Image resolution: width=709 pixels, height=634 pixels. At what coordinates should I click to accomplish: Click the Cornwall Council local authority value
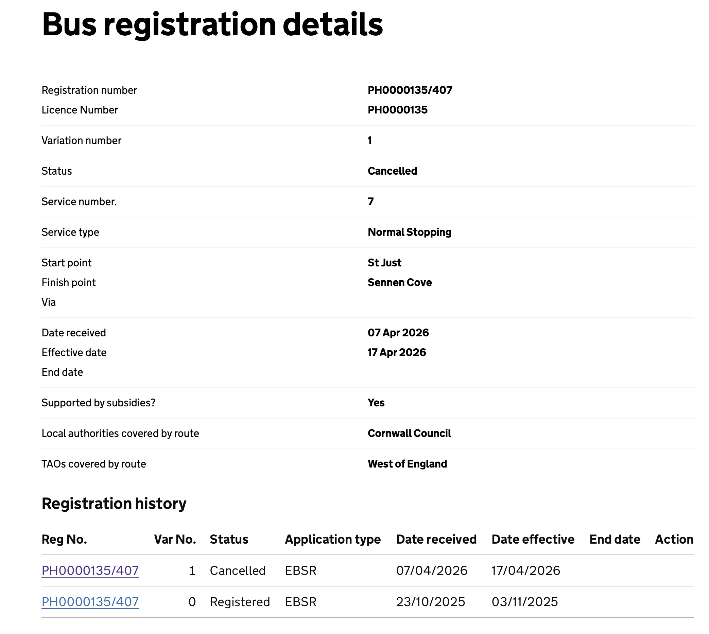click(x=409, y=433)
